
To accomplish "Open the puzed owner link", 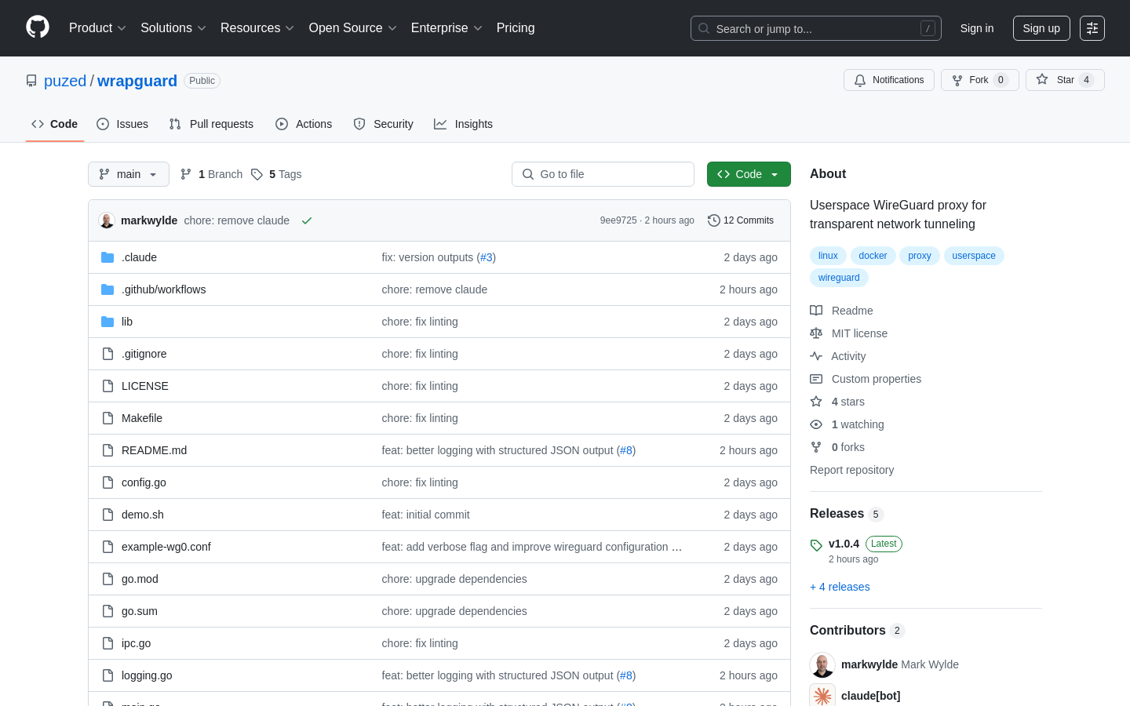I will coord(65,81).
